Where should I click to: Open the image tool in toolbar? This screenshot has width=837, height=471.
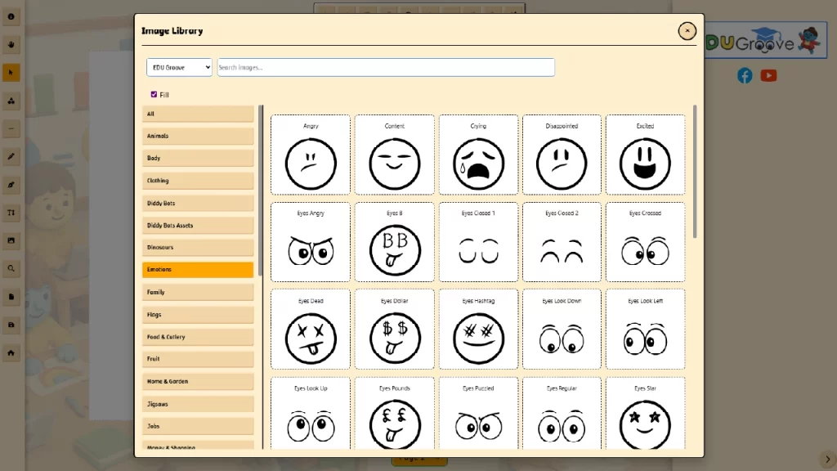(x=11, y=240)
